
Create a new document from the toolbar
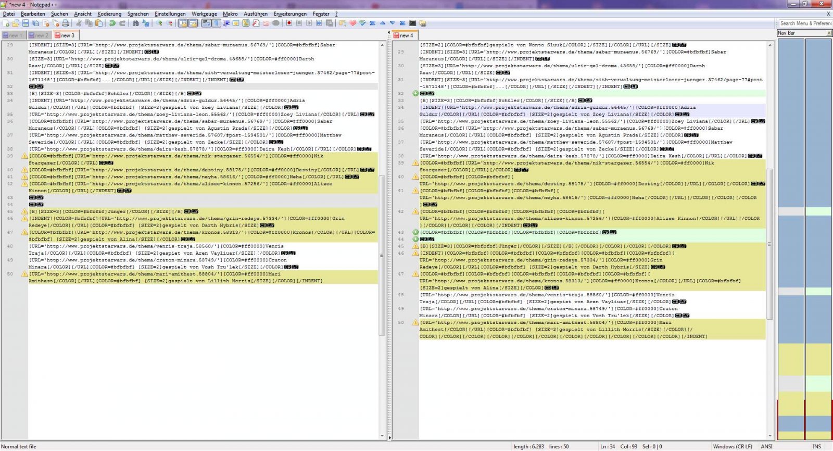tap(6, 23)
